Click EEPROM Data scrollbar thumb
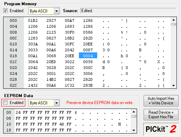 [134, 117]
